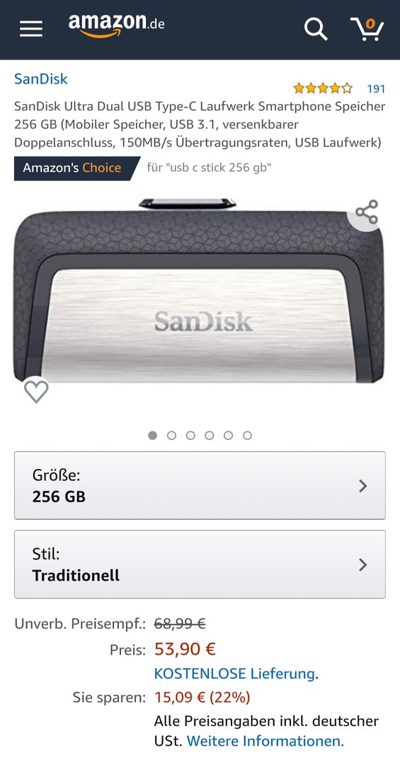Open the shopping cart
Image resolution: width=400 pixels, height=765 pixels.
click(367, 29)
